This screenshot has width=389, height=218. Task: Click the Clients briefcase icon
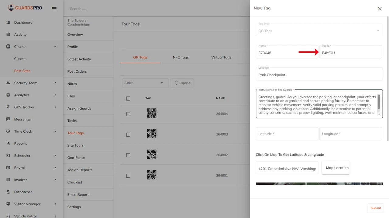[x=8, y=47]
